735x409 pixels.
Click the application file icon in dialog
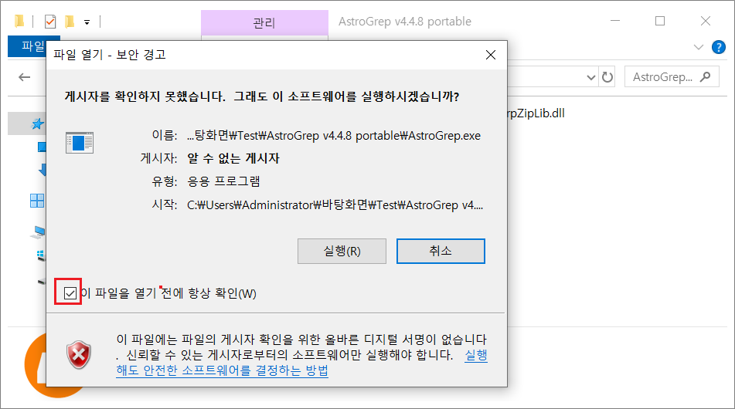[79, 142]
